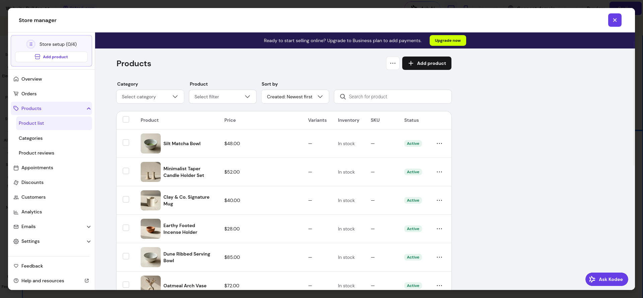
Task: Open Analytics in sidebar
Action: (51, 212)
